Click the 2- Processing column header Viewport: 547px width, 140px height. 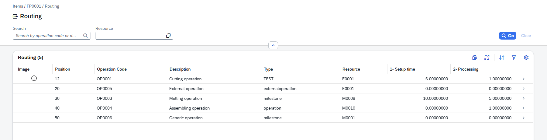[x=482, y=69]
